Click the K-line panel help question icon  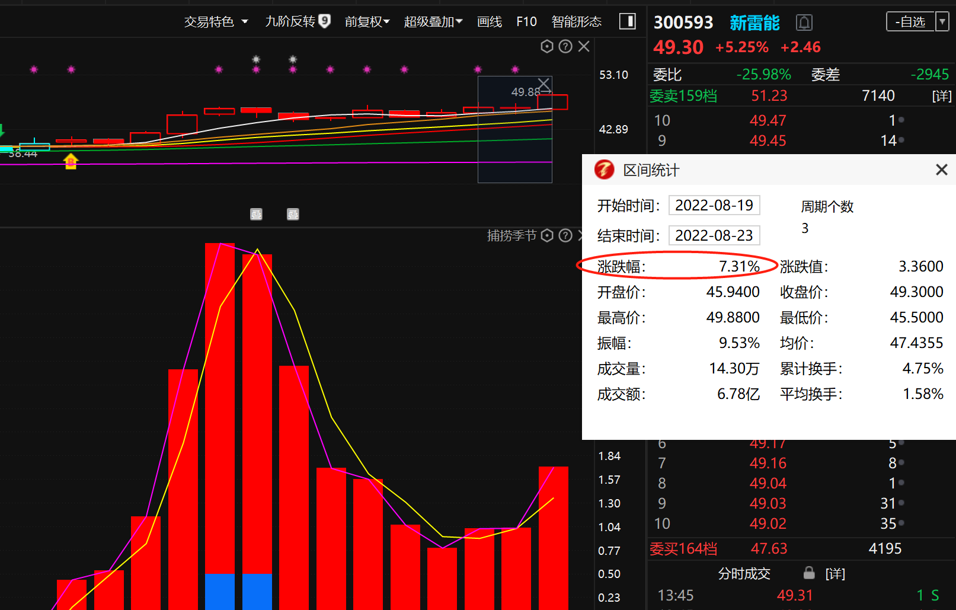coord(565,46)
